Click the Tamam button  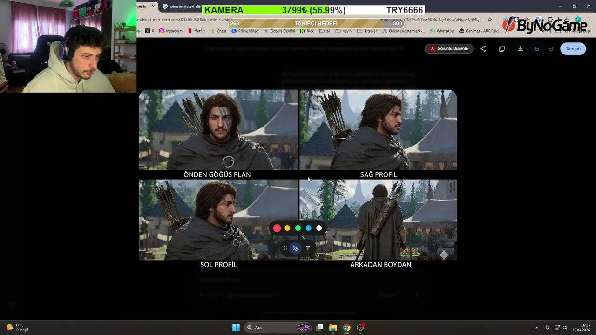coord(573,49)
